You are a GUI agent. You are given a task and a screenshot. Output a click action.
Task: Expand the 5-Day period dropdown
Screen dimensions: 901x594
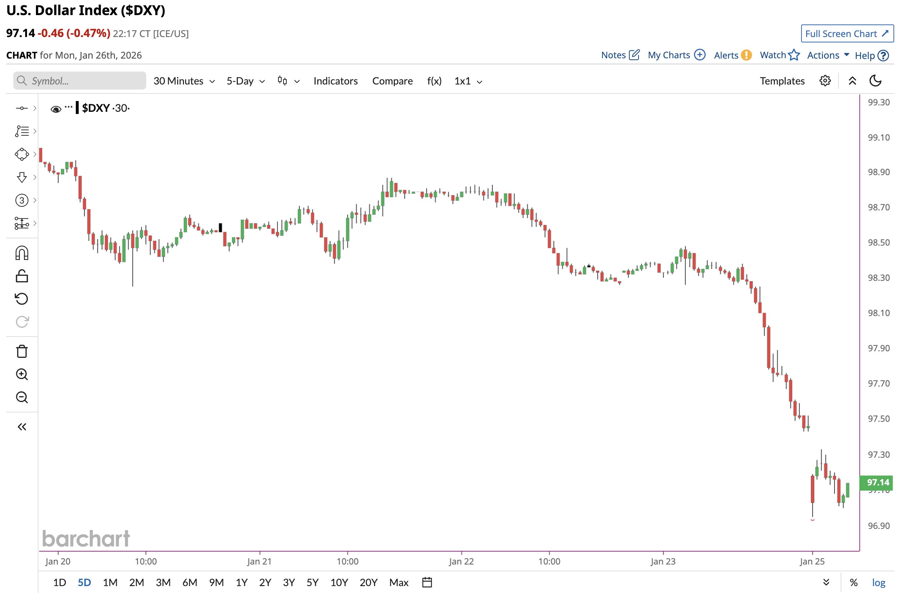click(245, 81)
